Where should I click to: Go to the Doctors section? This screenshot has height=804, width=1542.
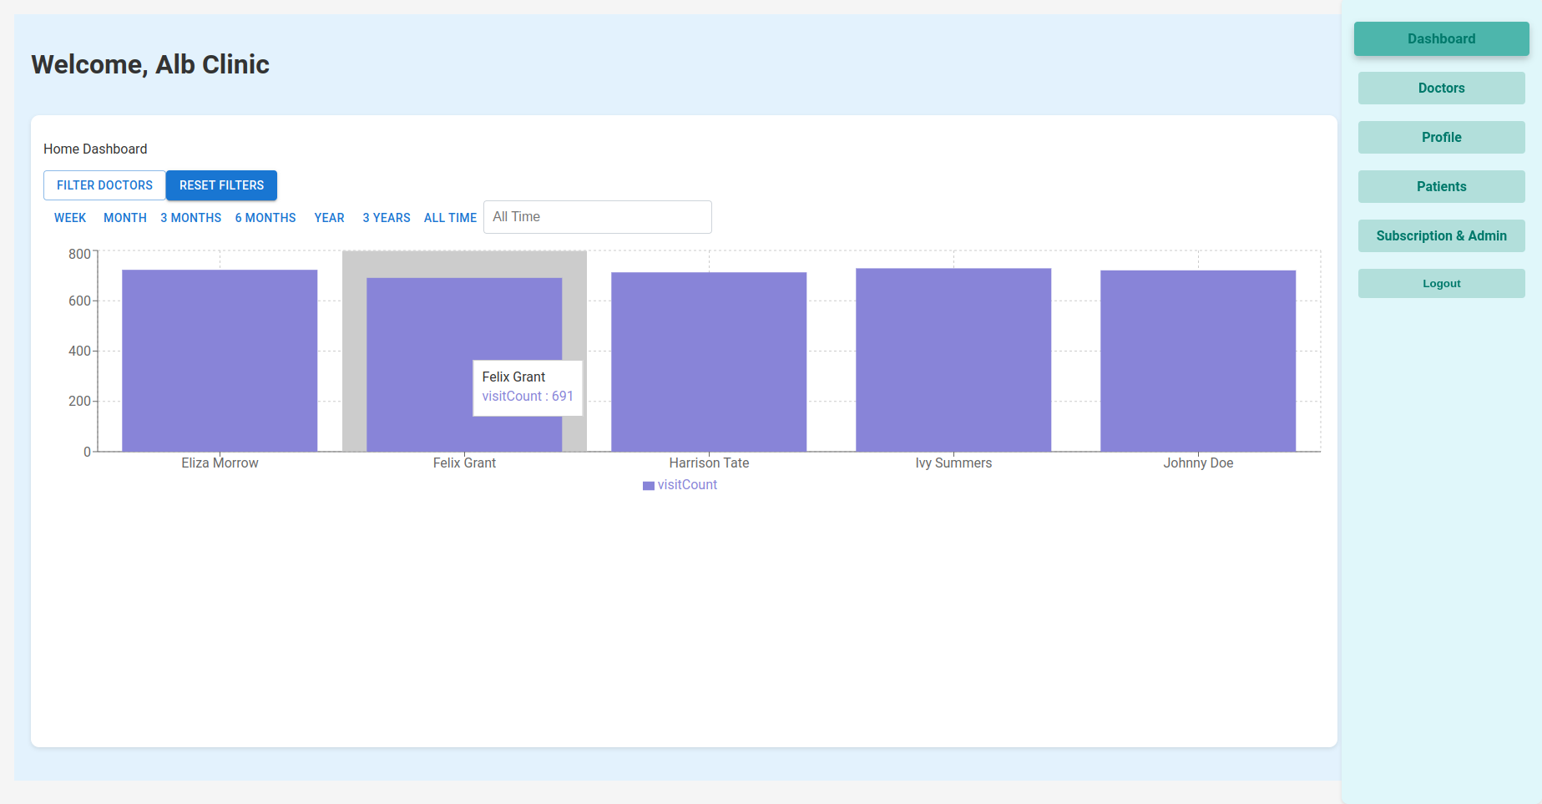click(1441, 88)
